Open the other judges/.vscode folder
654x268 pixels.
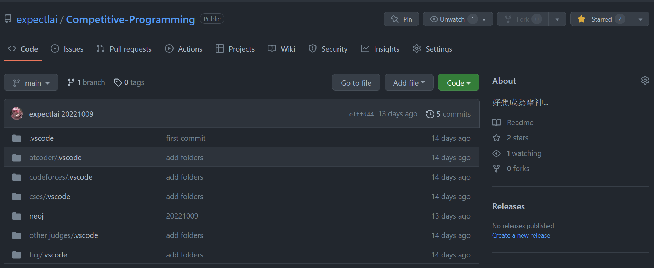click(x=64, y=235)
